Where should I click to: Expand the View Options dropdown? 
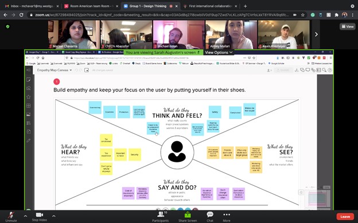coord(219,53)
